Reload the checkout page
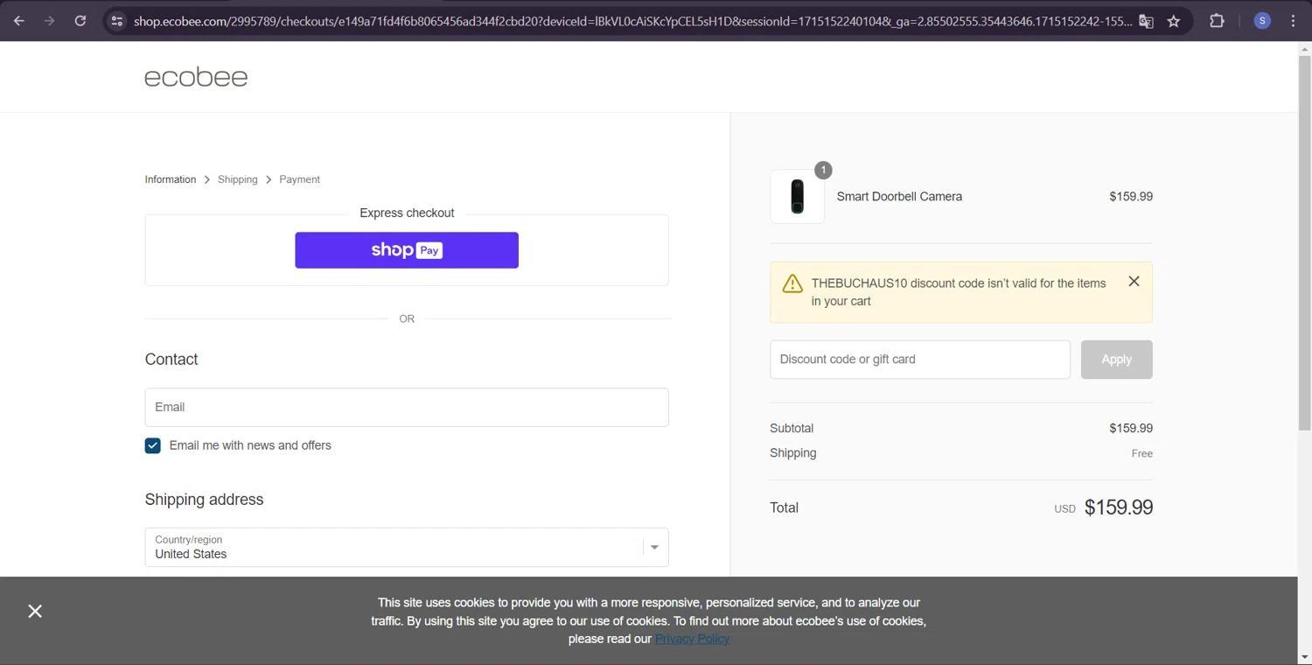1312x665 pixels. [x=80, y=21]
